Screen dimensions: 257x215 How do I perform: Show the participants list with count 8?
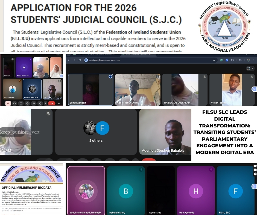pos(250,68)
